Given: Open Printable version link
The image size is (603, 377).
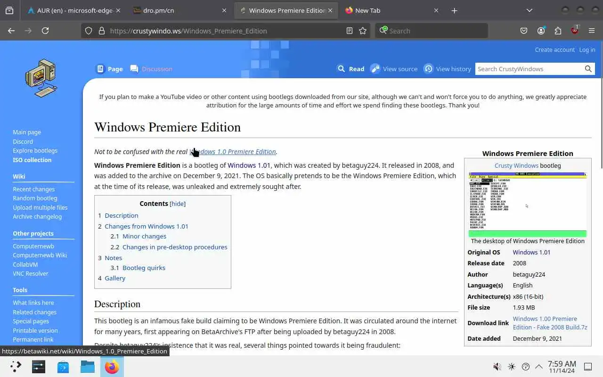Looking at the screenshot, I should 35,330.
